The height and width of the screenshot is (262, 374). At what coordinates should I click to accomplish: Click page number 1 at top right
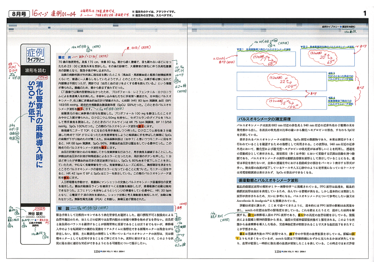pyautogui.click(x=365, y=14)
